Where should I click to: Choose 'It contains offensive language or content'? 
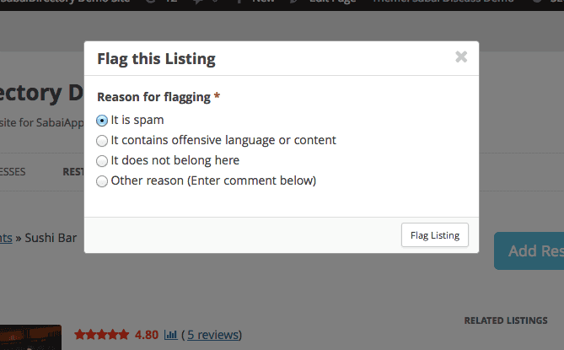(x=103, y=140)
